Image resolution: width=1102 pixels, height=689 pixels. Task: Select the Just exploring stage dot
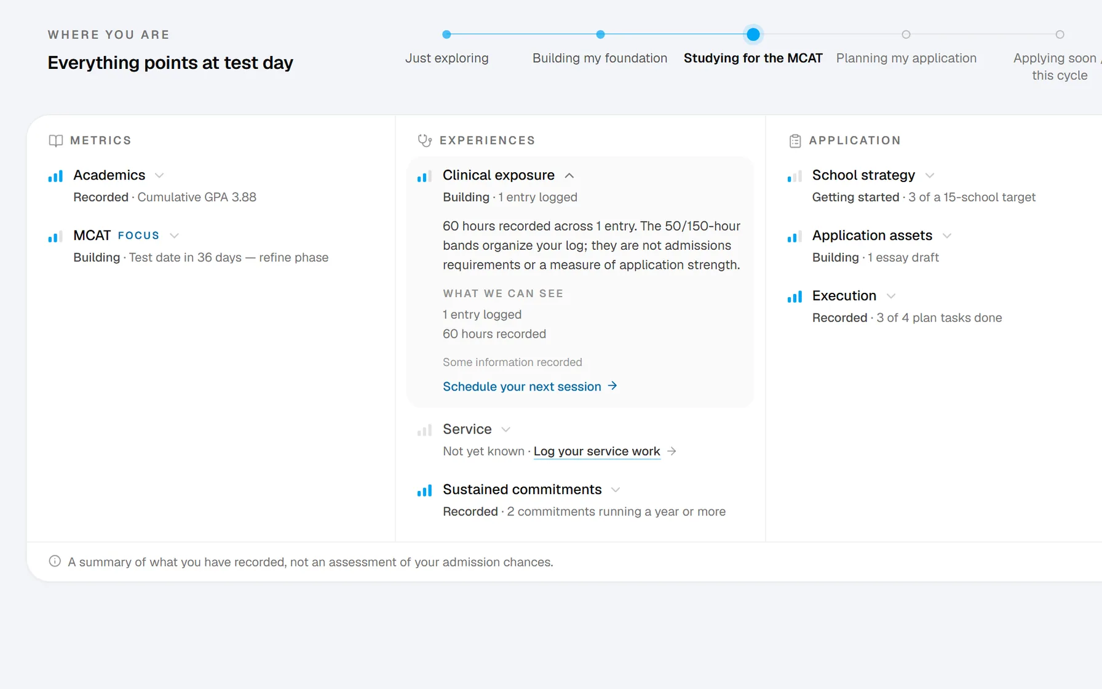(x=447, y=34)
